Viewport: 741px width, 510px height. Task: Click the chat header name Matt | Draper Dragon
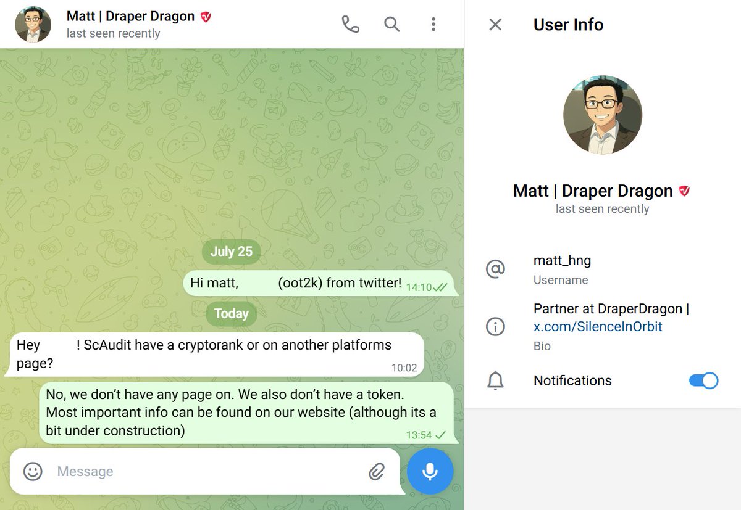(x=131, y=17)
